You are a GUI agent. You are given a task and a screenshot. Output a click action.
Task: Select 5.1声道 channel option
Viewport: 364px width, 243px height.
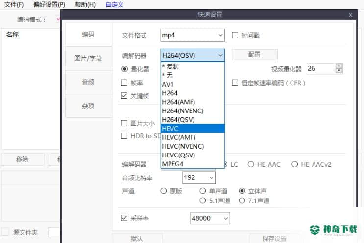[203, 200]
